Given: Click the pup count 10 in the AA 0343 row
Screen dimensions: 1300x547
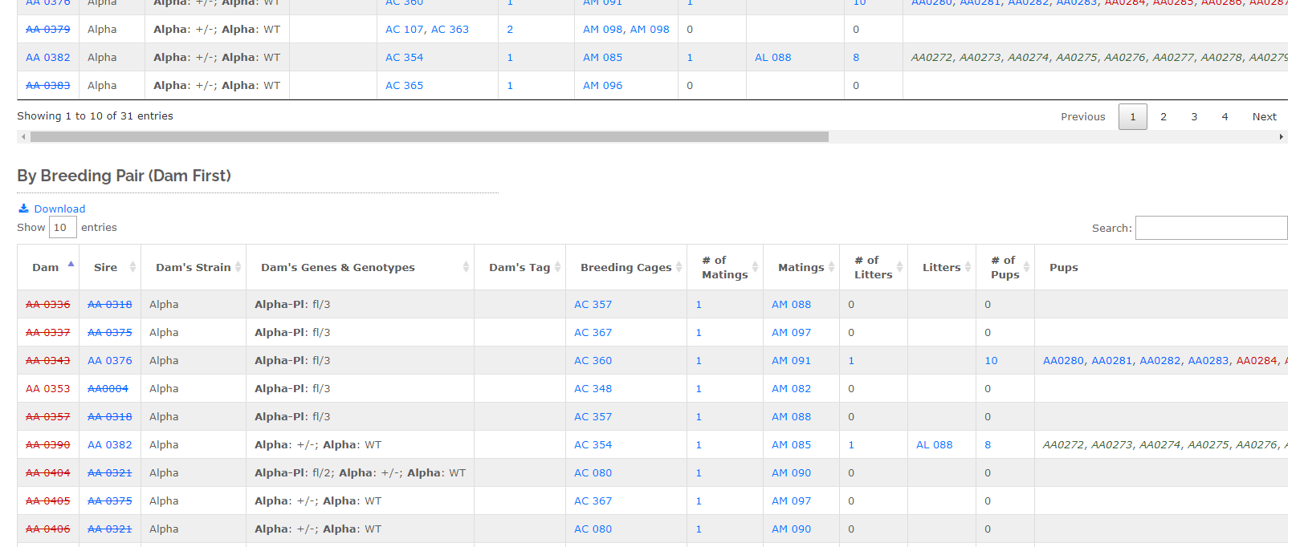Looking at the screenshot, I should tap(991, 360).
